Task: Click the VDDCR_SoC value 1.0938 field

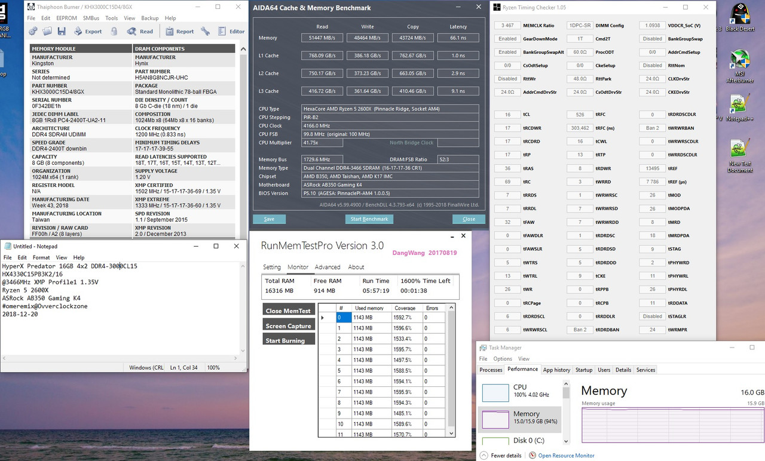Action: [653, 26]
